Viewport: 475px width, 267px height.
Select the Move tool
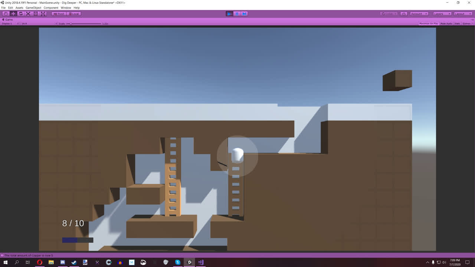click(x=13, y=14)
